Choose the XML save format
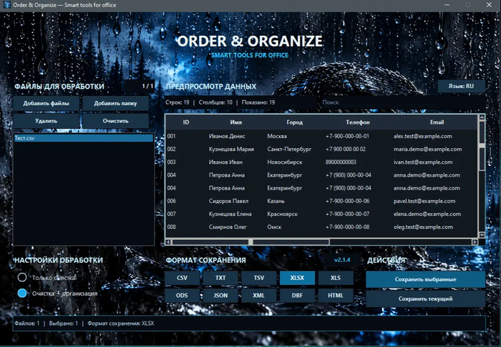Image resolution: width=501 pixels, height=347 pixels. pyautogui.click(x=259, y=295)
